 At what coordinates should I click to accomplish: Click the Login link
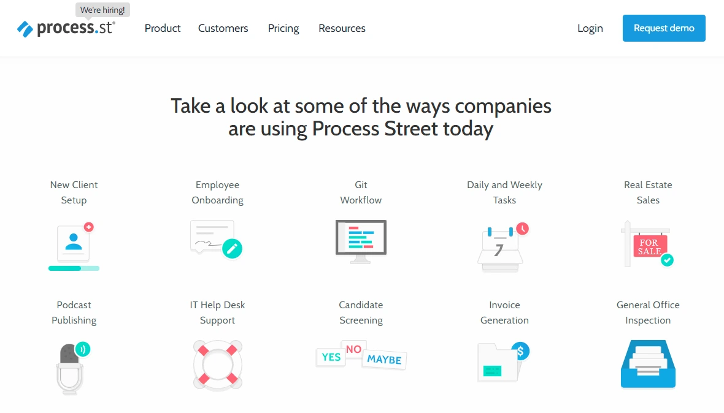coord(590,28)
